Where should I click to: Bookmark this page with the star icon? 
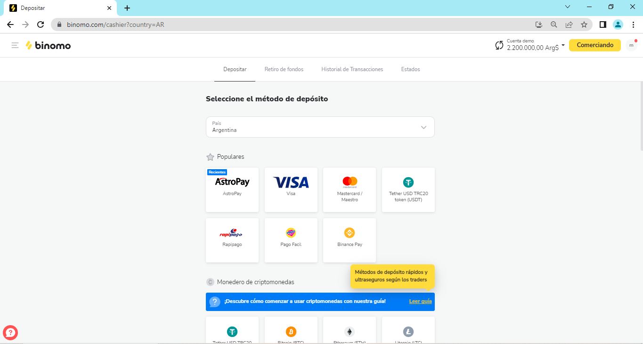[584, 25]
